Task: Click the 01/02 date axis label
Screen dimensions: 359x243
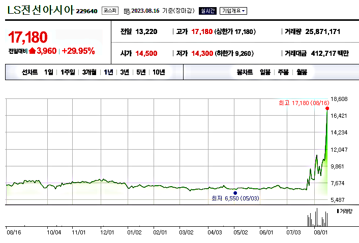Action: (x=134, y=232)
